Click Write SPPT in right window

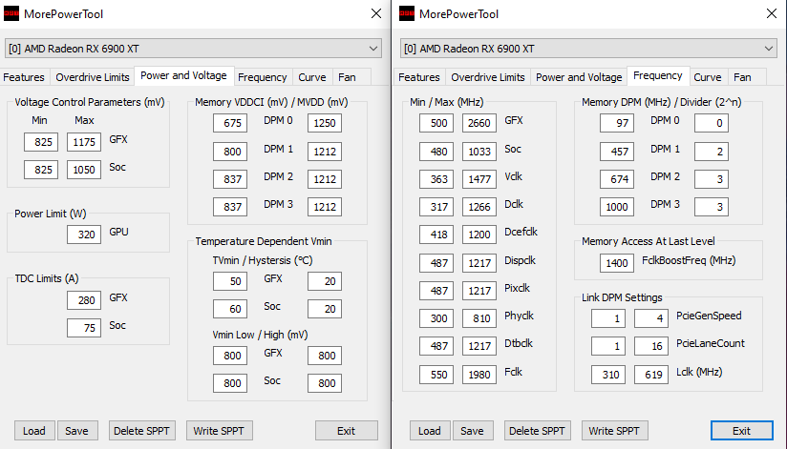click(614, 431)
